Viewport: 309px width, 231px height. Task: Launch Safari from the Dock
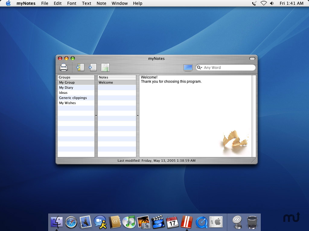(x=71, y=222)
